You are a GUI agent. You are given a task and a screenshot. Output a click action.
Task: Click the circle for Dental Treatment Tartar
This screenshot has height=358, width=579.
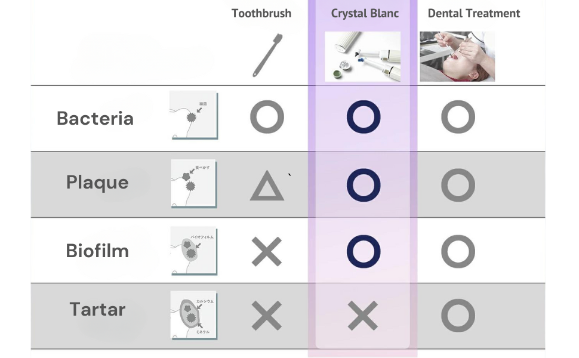pyautogui.click(x=458, y=316)
